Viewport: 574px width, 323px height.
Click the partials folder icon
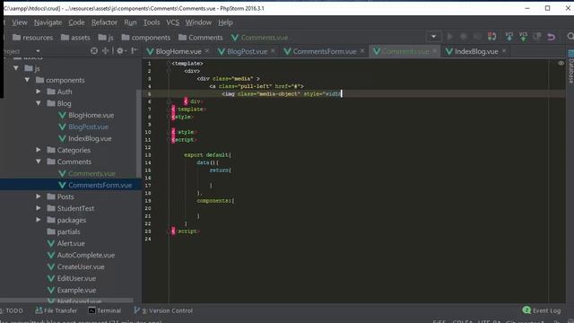(51, 231)
